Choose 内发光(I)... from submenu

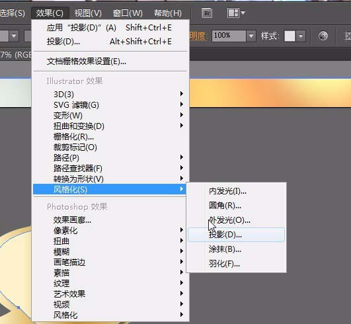(x=237, y=191)
